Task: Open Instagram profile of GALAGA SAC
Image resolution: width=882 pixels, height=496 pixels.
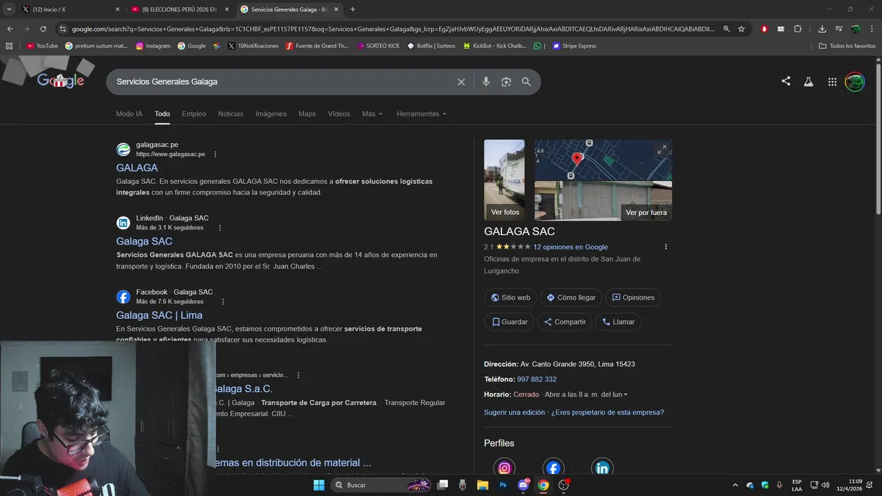Action: pyautogui.click(x=504, y=468)
